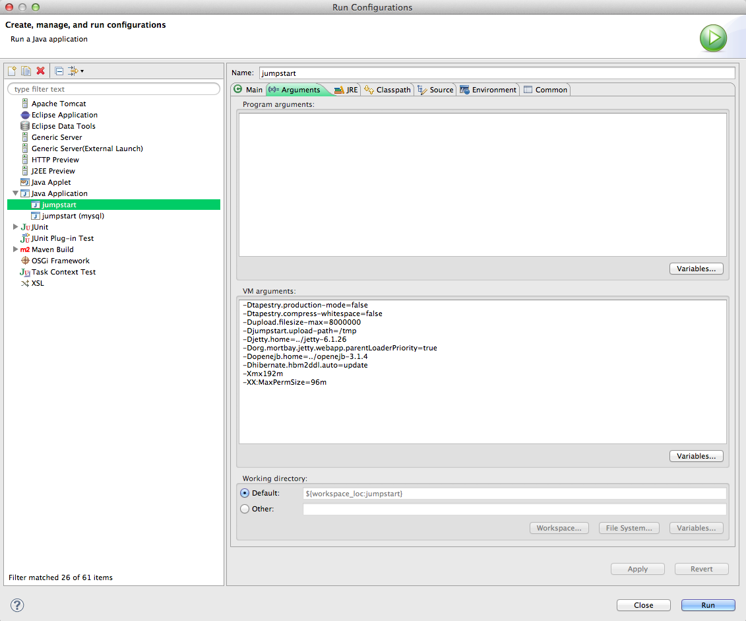Viewport: 746px width, 621px height.
Task: Switch to the Environment tab
Action: click(487, 90)
